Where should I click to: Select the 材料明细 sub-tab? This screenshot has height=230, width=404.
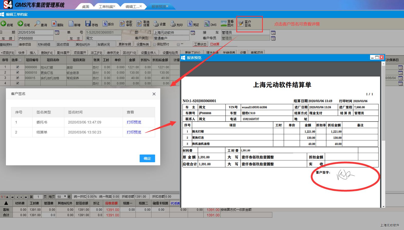(44, 44)
